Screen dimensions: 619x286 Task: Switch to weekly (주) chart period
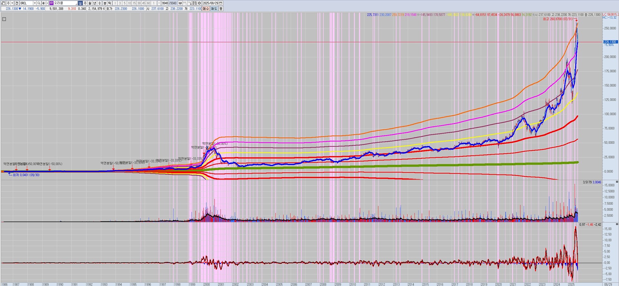(x=85, y=3)
